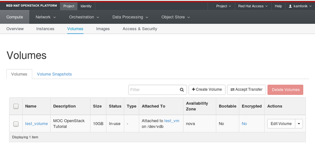
Task: Open the caret arrow next to Edit Volume
Action: click(x=299, y=124)
